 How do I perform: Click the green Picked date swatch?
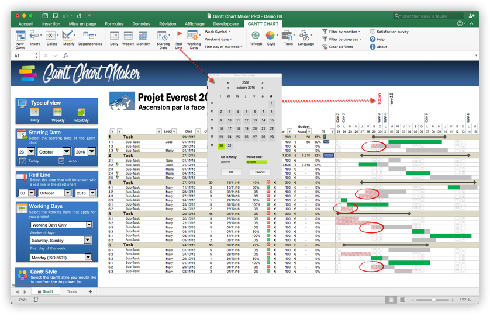256,162
